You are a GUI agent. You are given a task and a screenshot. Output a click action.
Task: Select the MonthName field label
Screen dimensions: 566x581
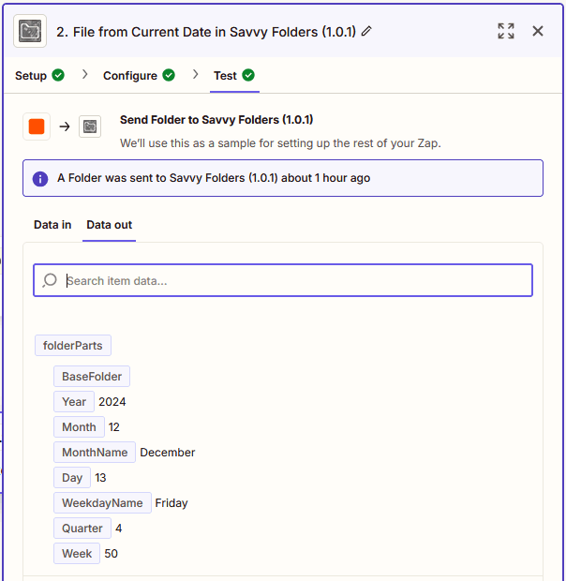click(x=95, y=452)
